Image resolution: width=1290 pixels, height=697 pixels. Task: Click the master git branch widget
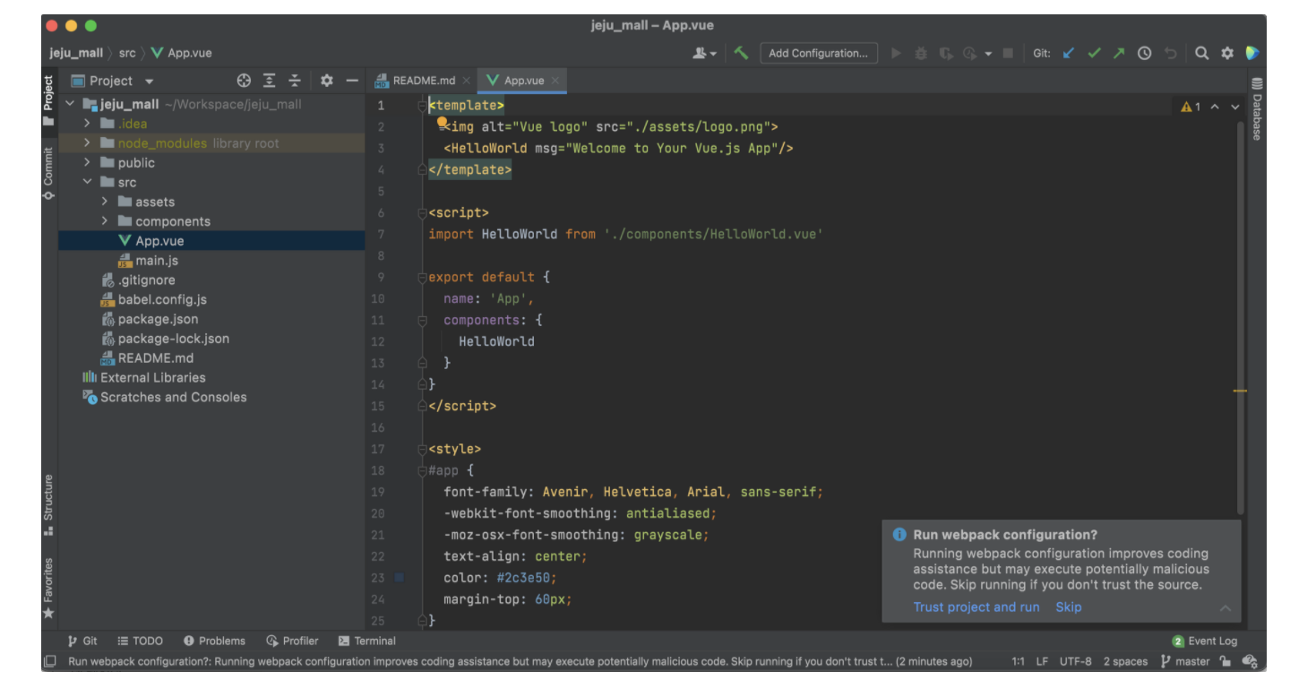[x=1185, y=662]
